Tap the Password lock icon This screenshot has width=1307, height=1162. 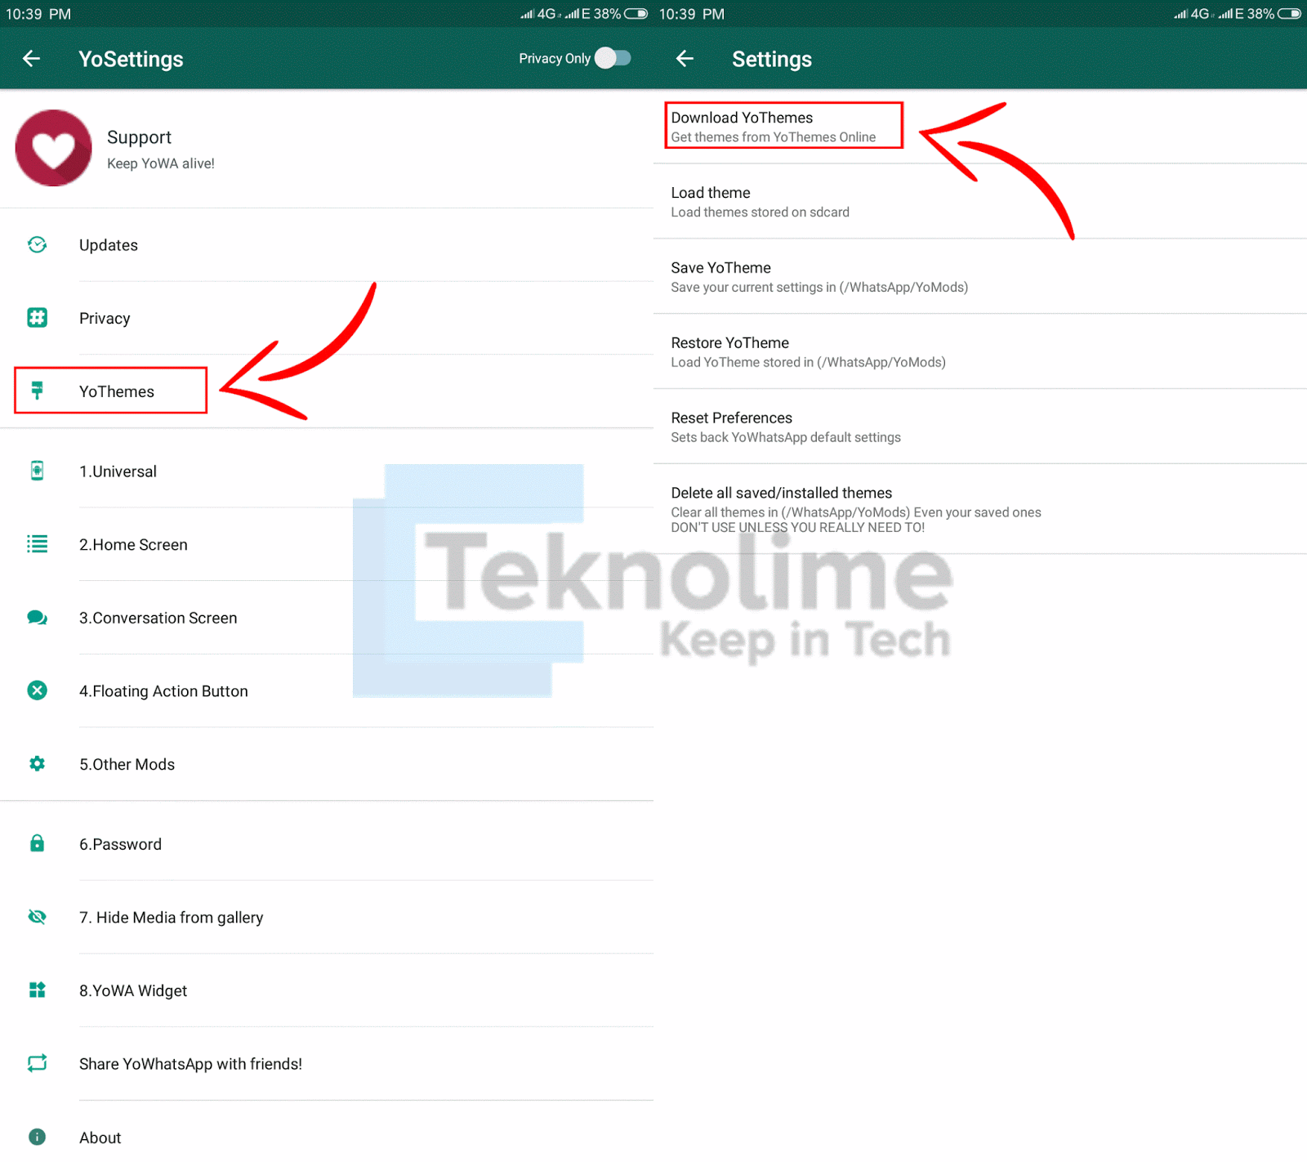pos(37,843)
